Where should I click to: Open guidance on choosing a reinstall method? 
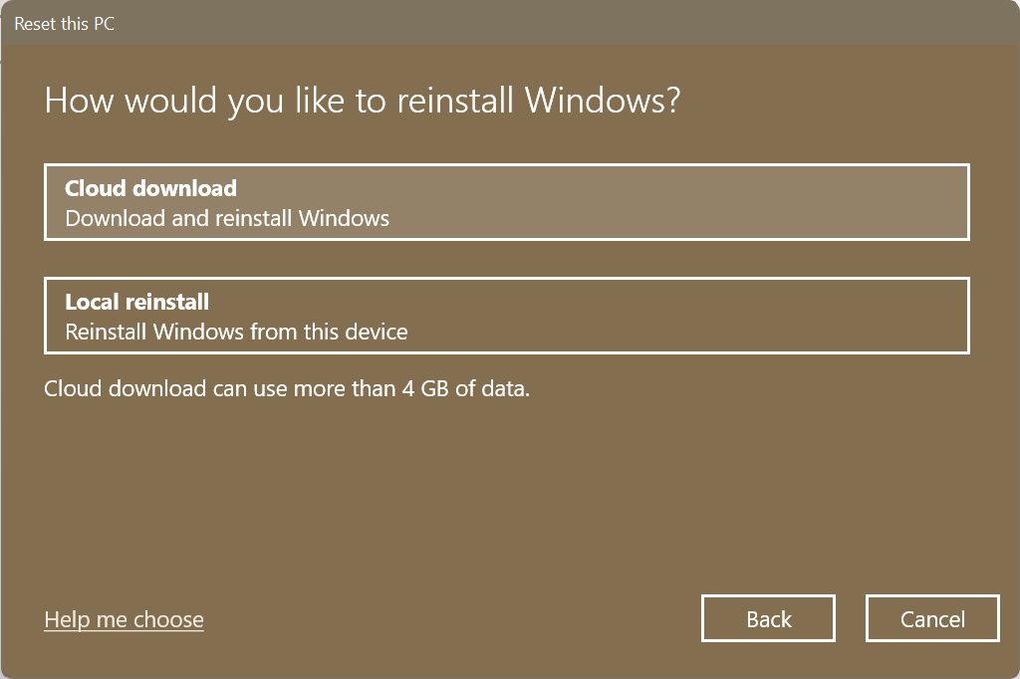(124, 618)
